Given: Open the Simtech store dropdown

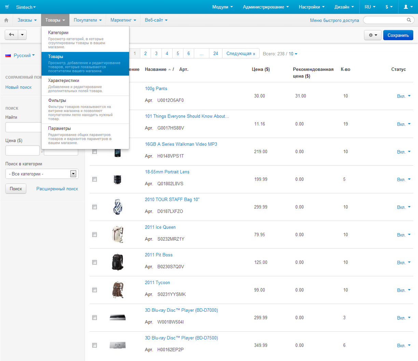Looking at the screenshot, I should coord(26,7).
